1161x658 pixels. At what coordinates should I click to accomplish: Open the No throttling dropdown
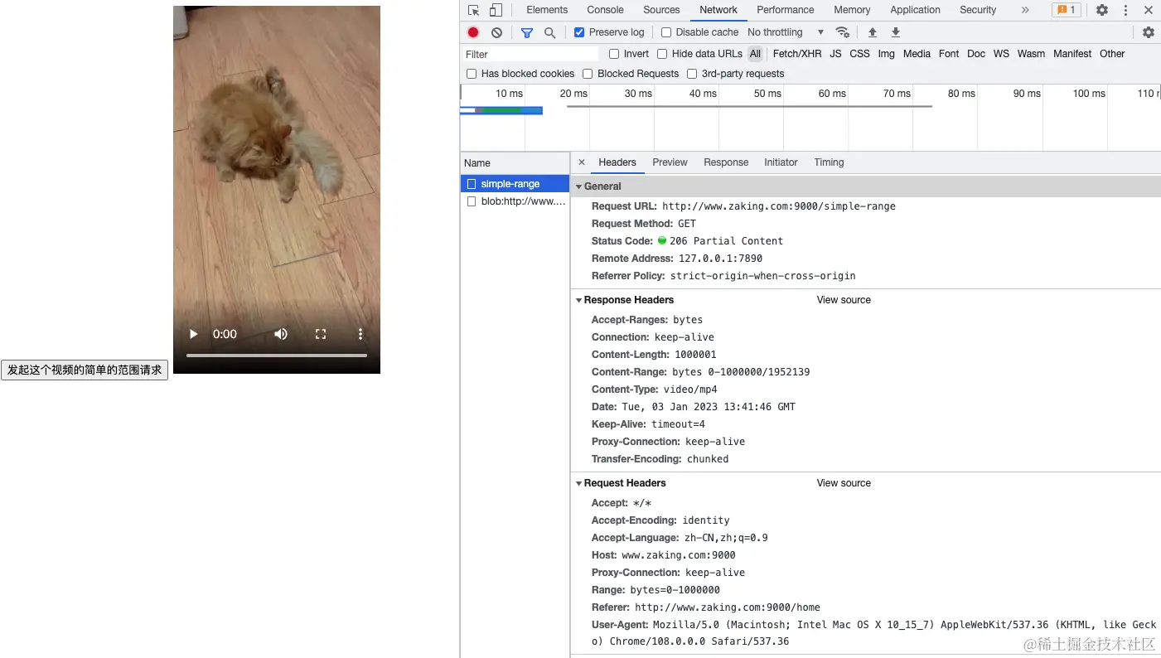click(786, 32)
